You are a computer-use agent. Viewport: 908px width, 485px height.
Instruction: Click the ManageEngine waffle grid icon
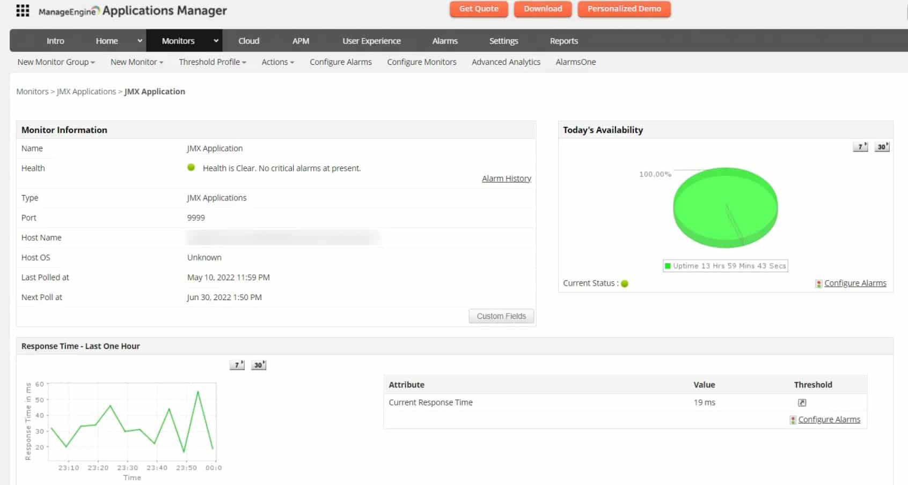click(x=22, y=10)
